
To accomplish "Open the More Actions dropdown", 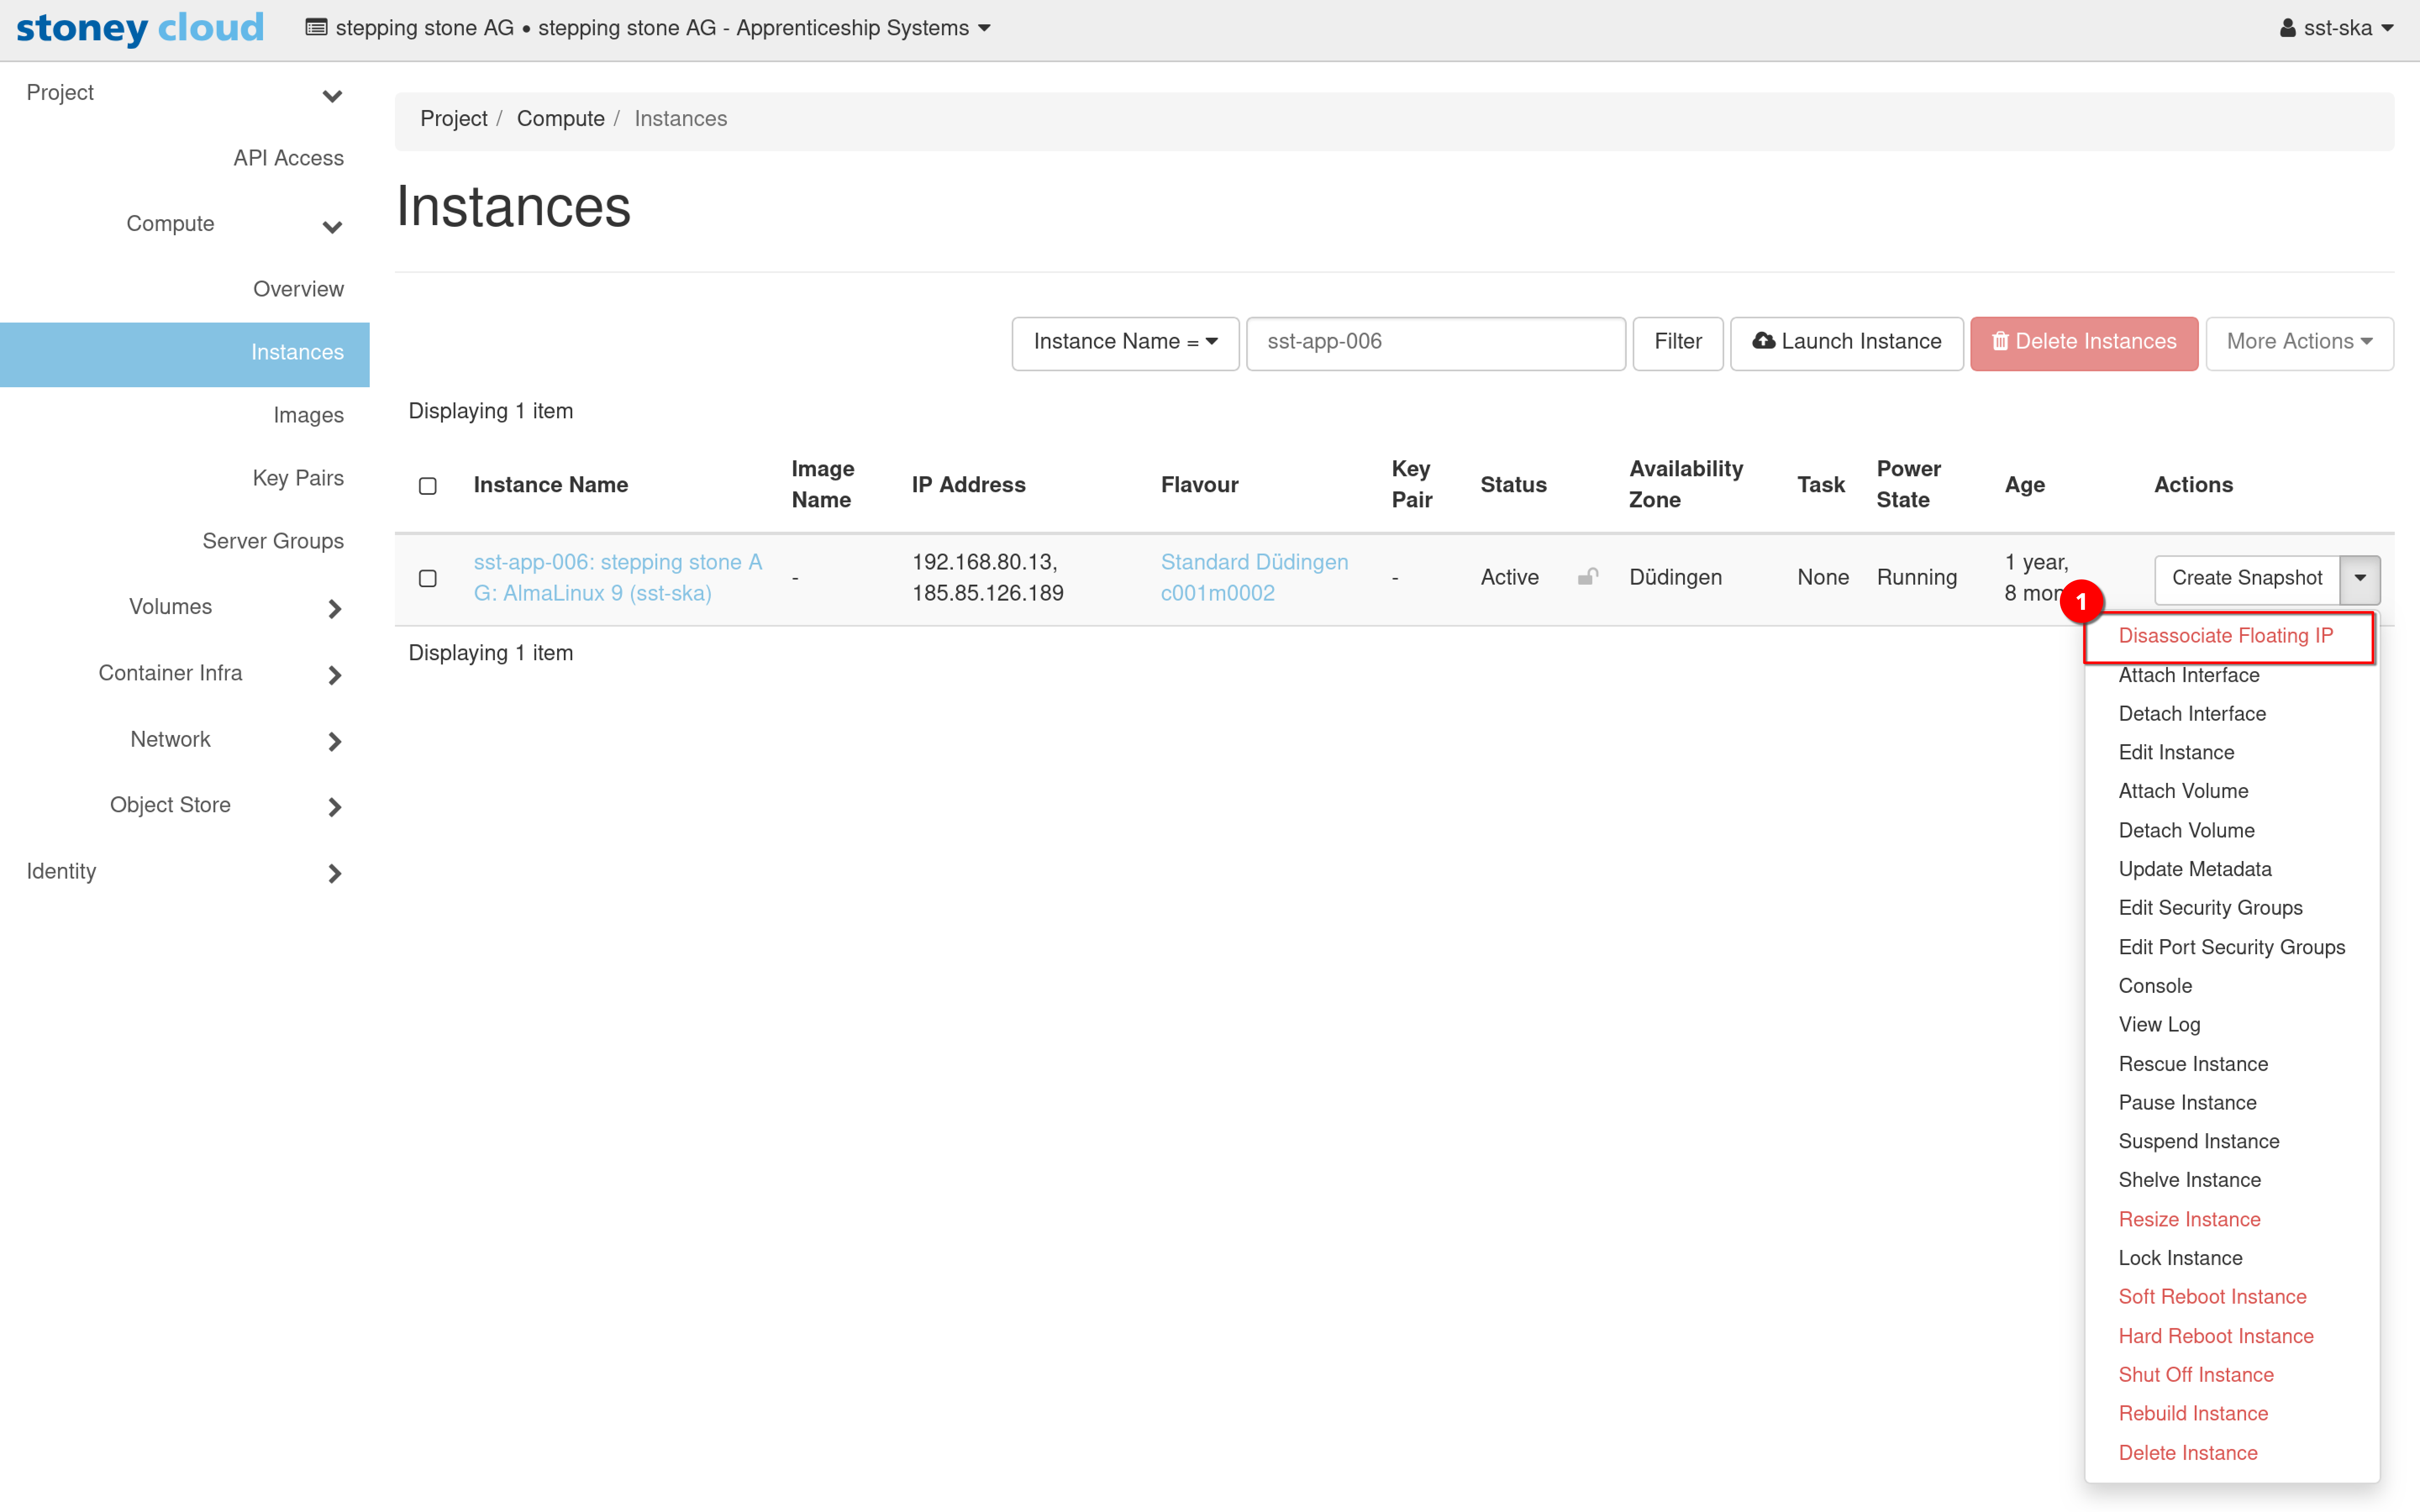I will coord(2298,342).
